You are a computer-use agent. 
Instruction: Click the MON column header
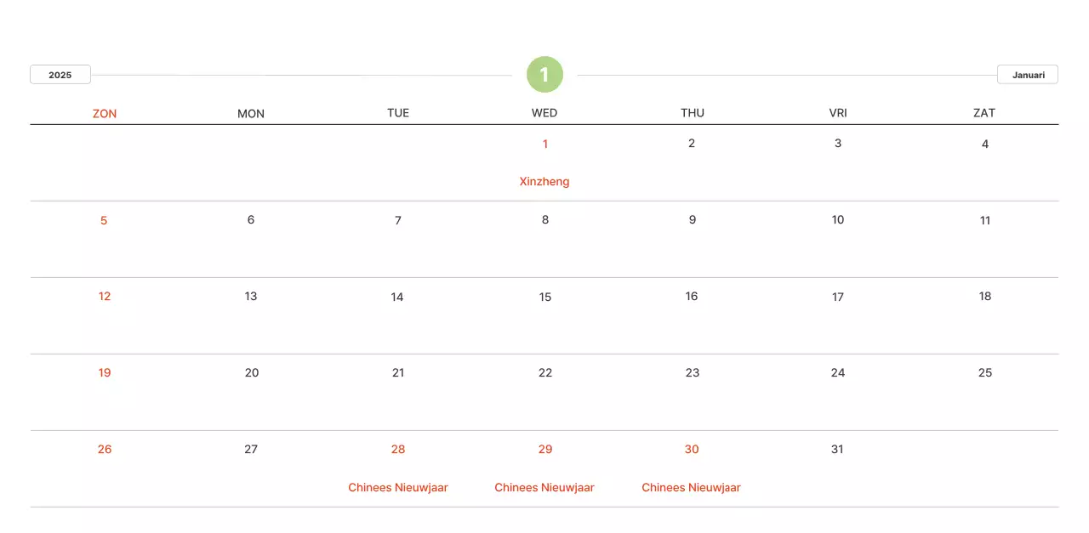click(251, 113)
